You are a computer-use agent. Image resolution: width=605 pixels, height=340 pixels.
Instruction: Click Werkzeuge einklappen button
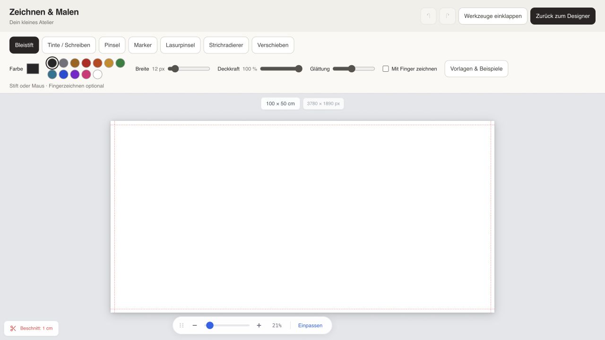click(x=493, y=16)
